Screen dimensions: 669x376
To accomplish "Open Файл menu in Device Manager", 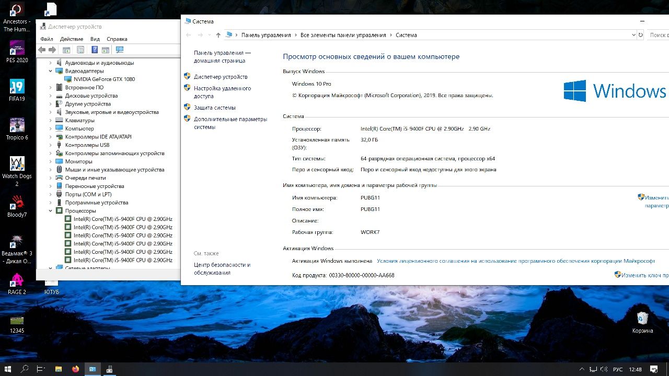I will click(47, 39).
